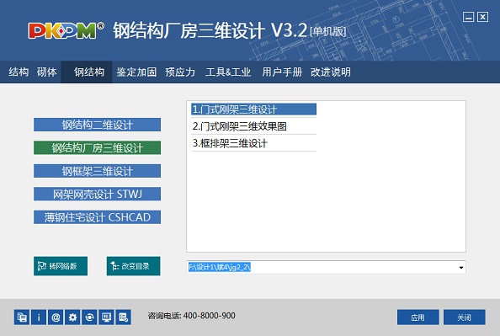
Task: Open the 工具&工业 tab
Action: point(228,72)
